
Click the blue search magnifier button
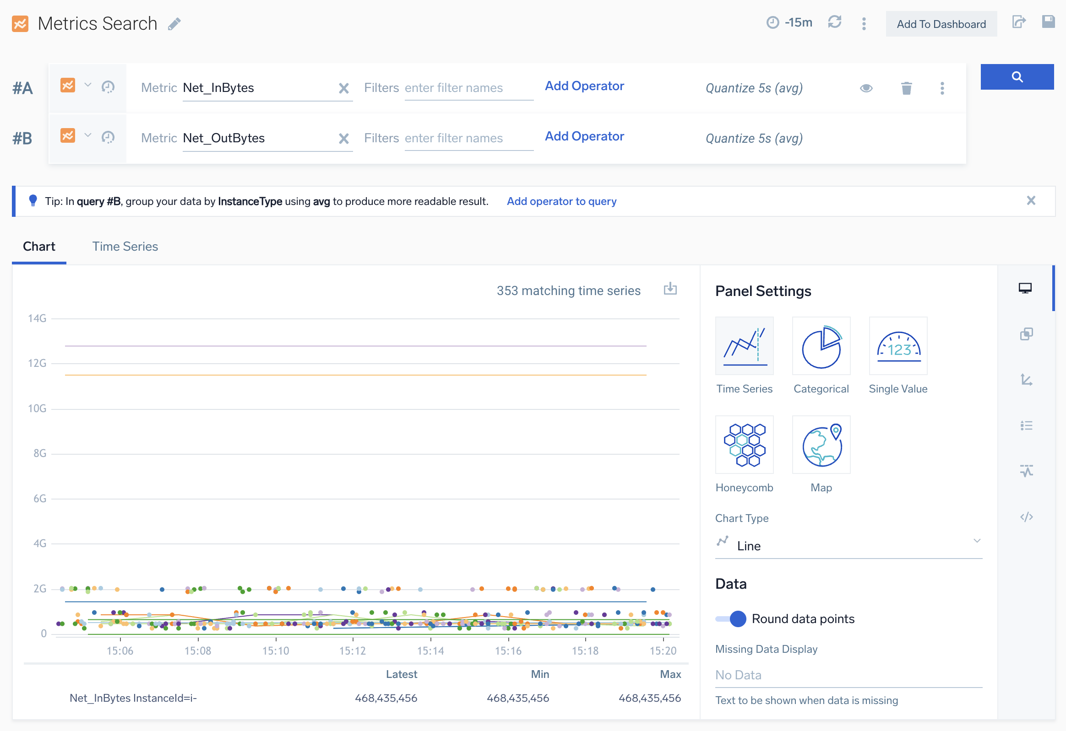click(x=1017, y=76)
